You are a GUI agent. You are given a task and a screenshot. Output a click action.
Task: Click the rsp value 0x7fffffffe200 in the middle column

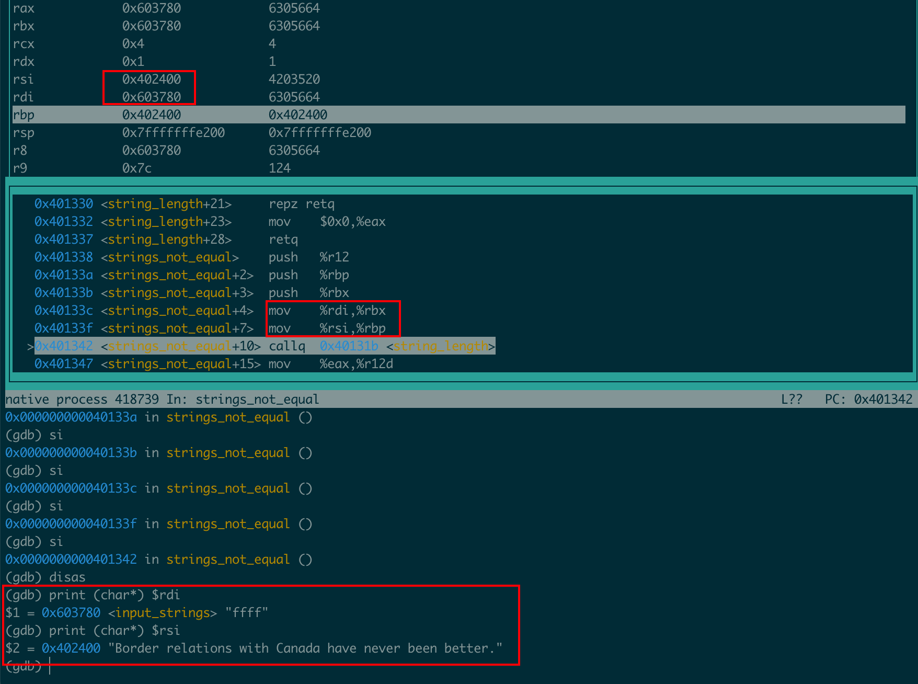(x=174, y=133)
